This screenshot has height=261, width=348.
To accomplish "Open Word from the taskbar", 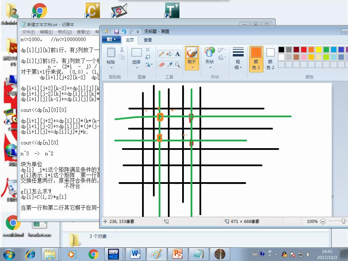I will 135,254.
